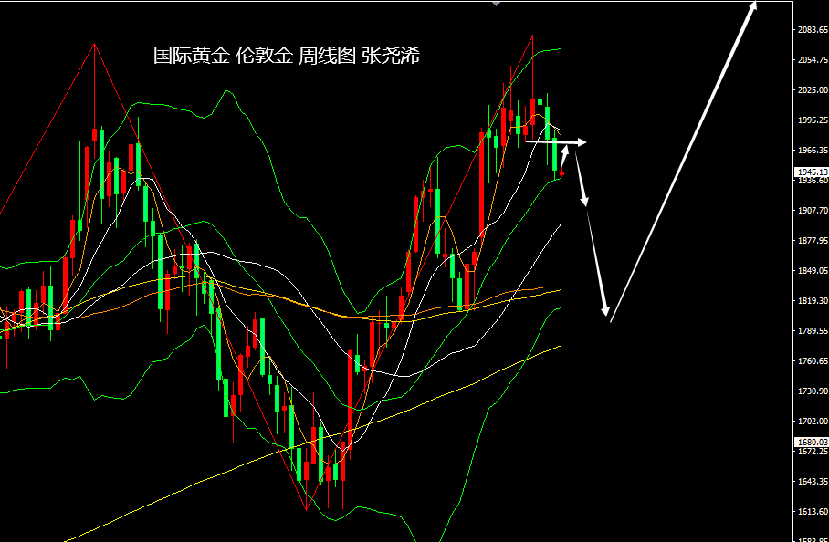The width and height of the screenshot is (829, 542).
Task: Click the 1849.05 price axis label
Action: [x=813, y=271]
